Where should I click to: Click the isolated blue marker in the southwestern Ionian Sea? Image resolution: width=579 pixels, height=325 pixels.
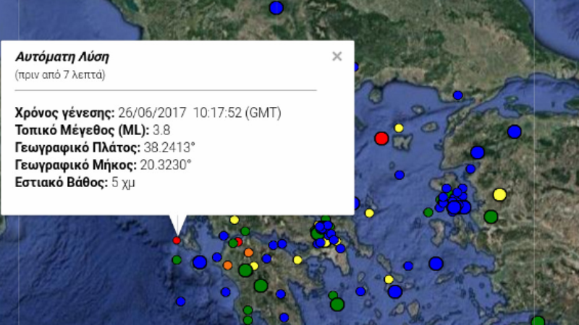click(181, 301)
